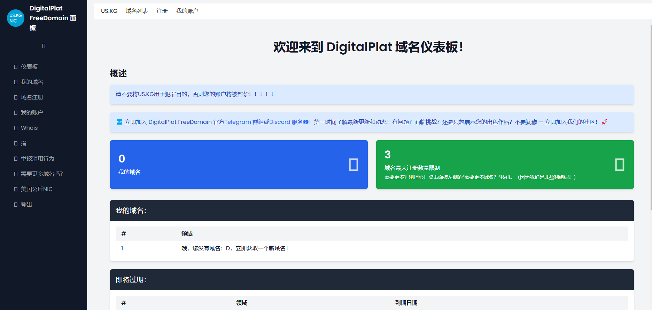Follow the Discord 服务器 link

(x=289, y=122)
